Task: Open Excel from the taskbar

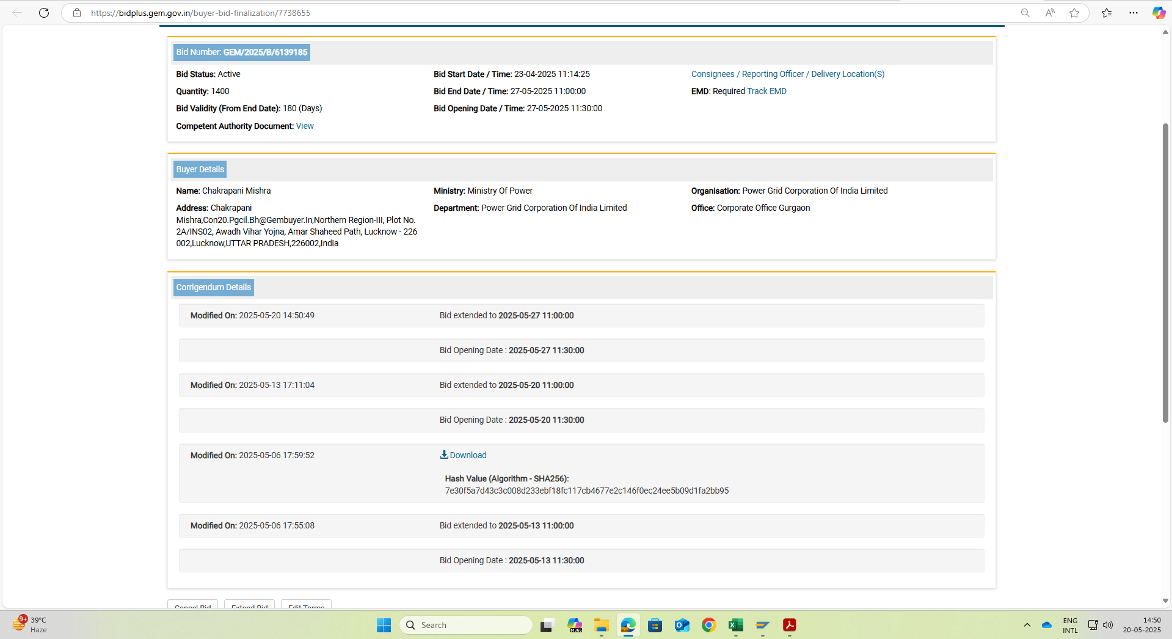Action: coord(736,625)
